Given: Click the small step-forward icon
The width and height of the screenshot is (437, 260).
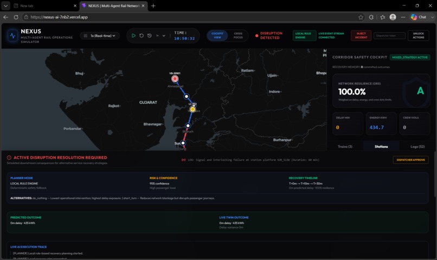Looking at the screenshot, I should coord(157,36).
